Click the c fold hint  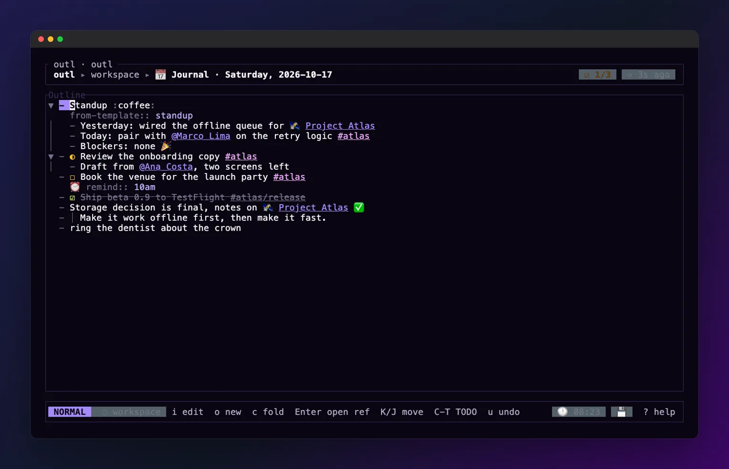pyautogui.click(x=268, y=412)
